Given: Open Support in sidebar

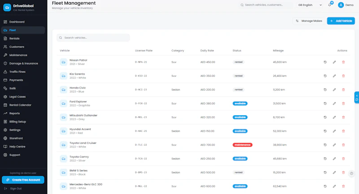Looking at the screenshot, I should point(23,155).
